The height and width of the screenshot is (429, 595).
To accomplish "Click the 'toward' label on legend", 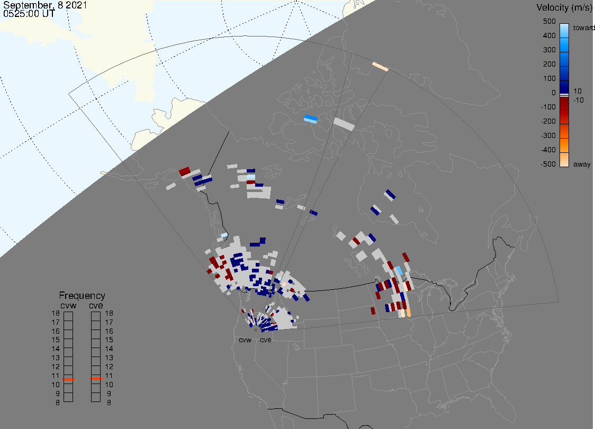I will (583, 28).
